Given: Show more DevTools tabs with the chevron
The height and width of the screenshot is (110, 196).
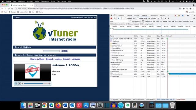Looking at the screenshot, I should [x=168, y=15].
